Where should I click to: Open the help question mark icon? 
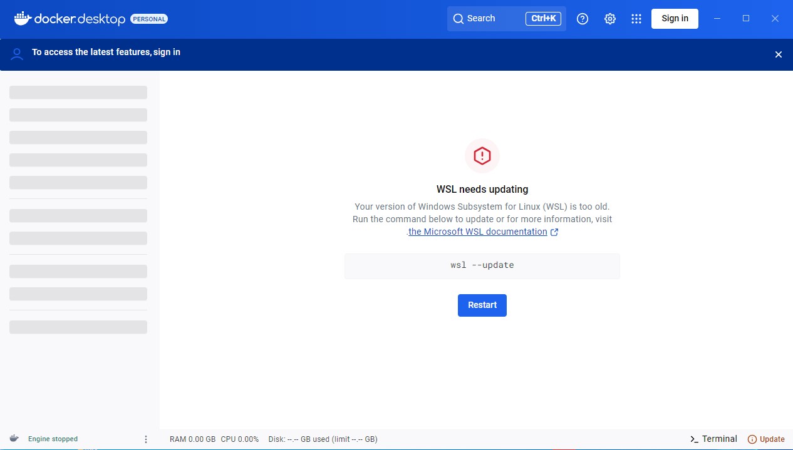point(583,19)
